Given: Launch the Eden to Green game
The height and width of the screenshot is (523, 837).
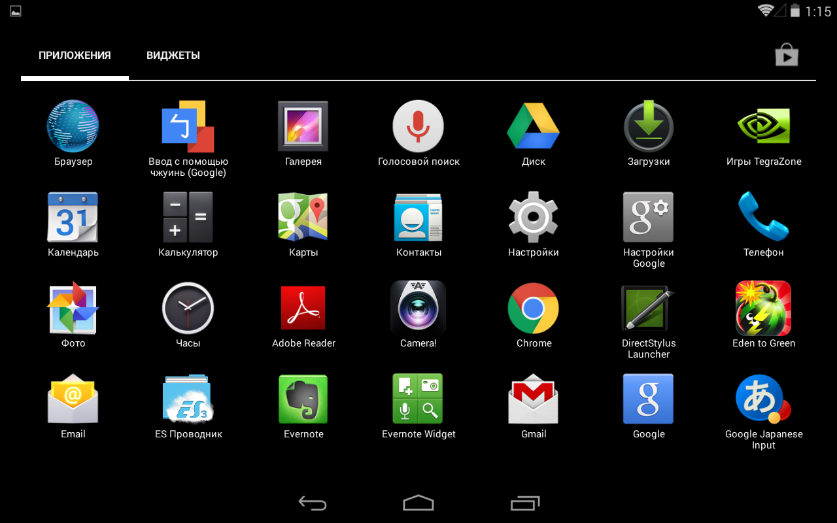Looking at the screenshot, I should click(x=764, y=308).
